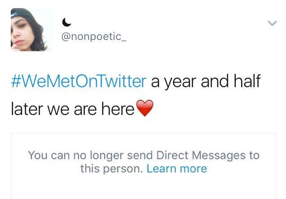Screen dimensions: 286x199
Task: Click the word "later" in the tweet
Action: pyautogui.click(x=26, y=109)
